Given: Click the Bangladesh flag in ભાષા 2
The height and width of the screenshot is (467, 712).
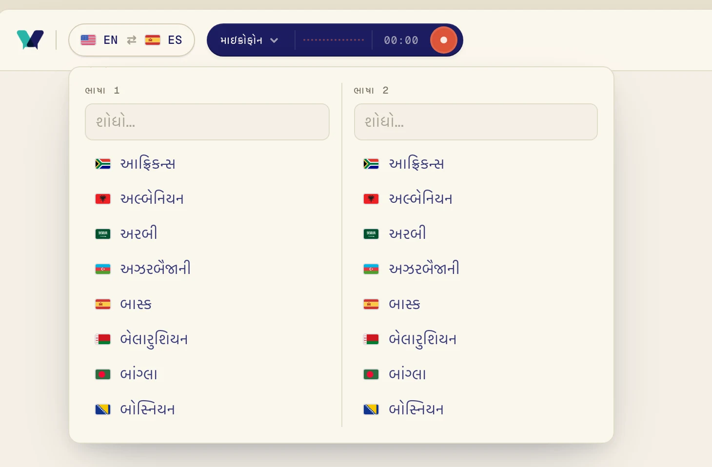Looking at the screenshot, I should pyautogui.click(x=371, y=374).
